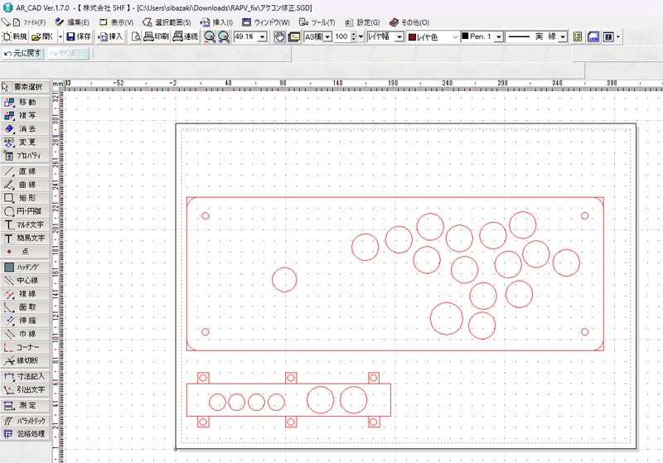This screenshot has width=663, height=463.
Task: Open the その他(O) menu
Action: (x=409, y=22)
